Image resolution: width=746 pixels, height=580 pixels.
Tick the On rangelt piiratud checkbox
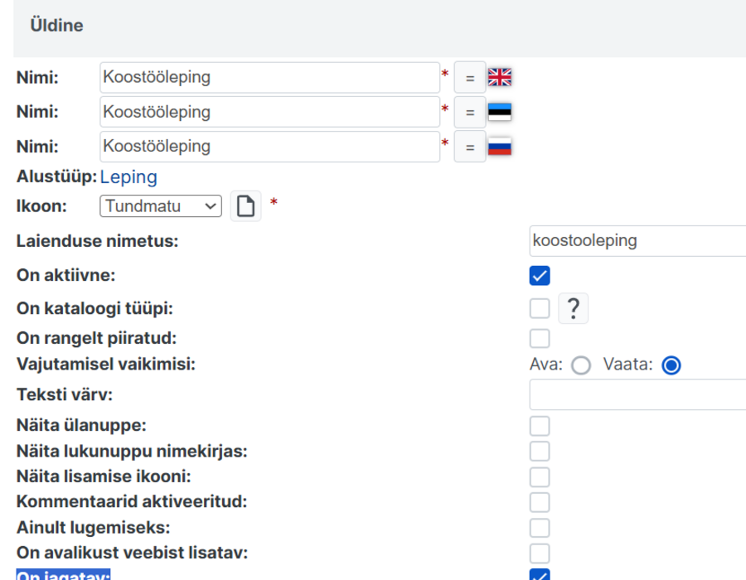(540, 339)
